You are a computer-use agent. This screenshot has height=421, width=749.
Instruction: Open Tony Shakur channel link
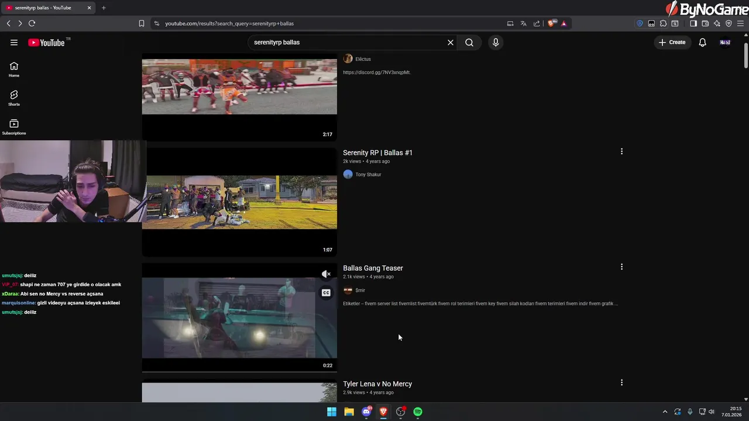(x=368, y=174)
